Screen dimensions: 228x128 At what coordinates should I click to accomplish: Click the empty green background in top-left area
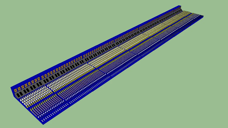(38, 25)
